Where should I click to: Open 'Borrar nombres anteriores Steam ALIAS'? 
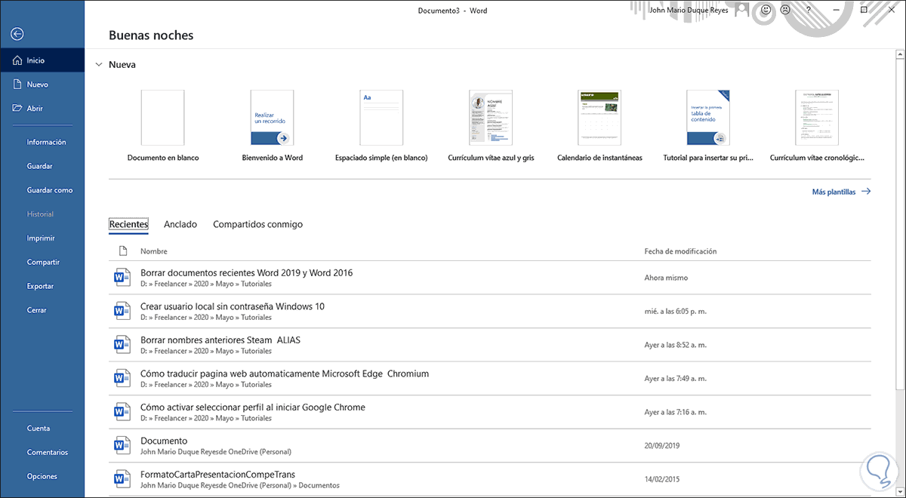(x=220, y=340)
